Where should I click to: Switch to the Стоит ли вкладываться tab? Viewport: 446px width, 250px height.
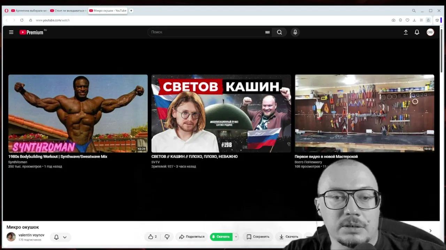pos(68,11)
